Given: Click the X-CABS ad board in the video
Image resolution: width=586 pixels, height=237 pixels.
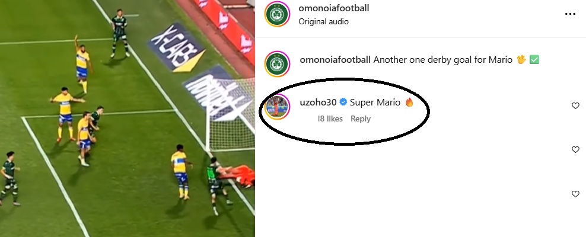Looking at the screenshot, I should [176, 47].
